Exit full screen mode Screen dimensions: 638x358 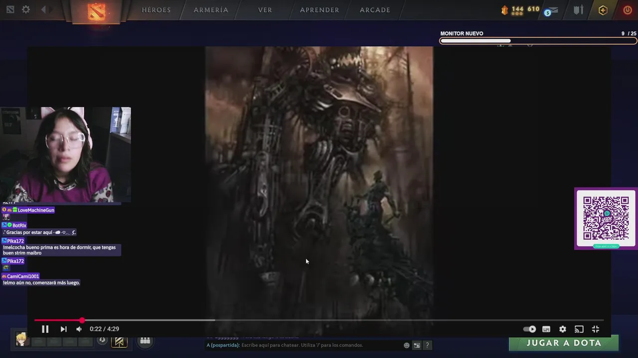tap(596, 329)
